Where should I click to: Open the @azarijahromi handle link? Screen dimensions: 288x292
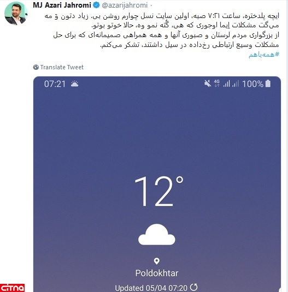click(x=125, y=5)
